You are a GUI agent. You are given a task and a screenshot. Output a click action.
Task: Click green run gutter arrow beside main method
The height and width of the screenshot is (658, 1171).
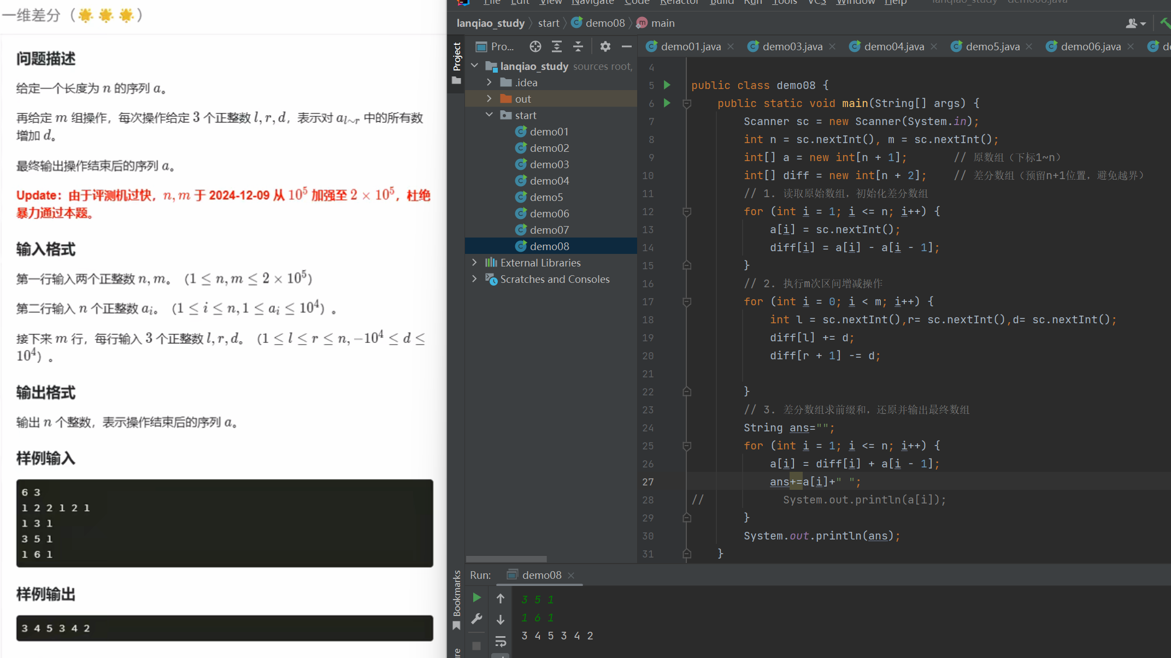point(667,103)
